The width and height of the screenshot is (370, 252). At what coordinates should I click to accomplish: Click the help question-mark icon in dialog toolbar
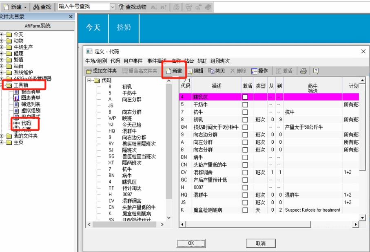click(316, 71)
